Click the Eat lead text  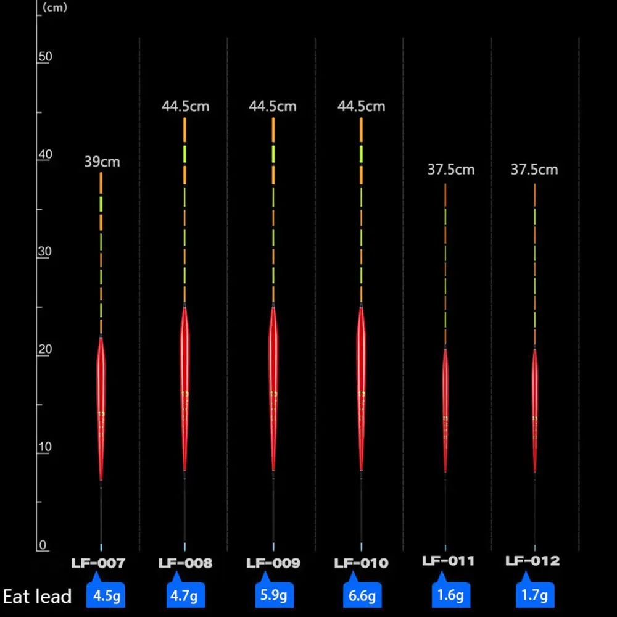[x=37, y=597]
